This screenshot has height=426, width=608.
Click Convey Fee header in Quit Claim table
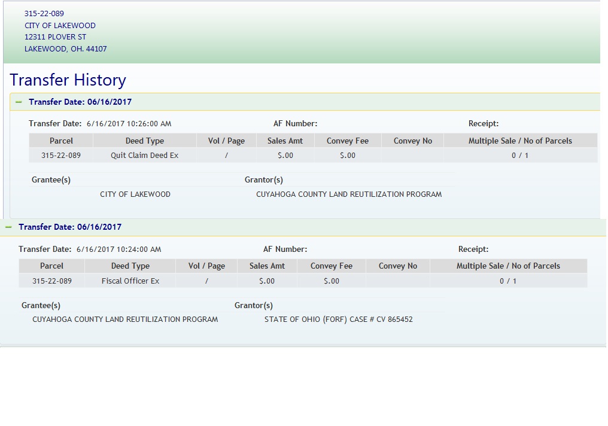(x=347, y=141)
